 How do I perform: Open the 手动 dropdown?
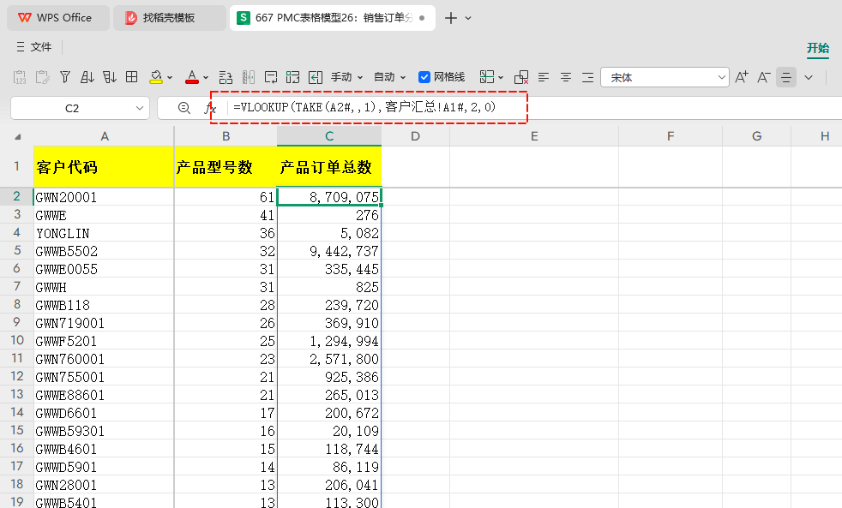click(346, 77)
